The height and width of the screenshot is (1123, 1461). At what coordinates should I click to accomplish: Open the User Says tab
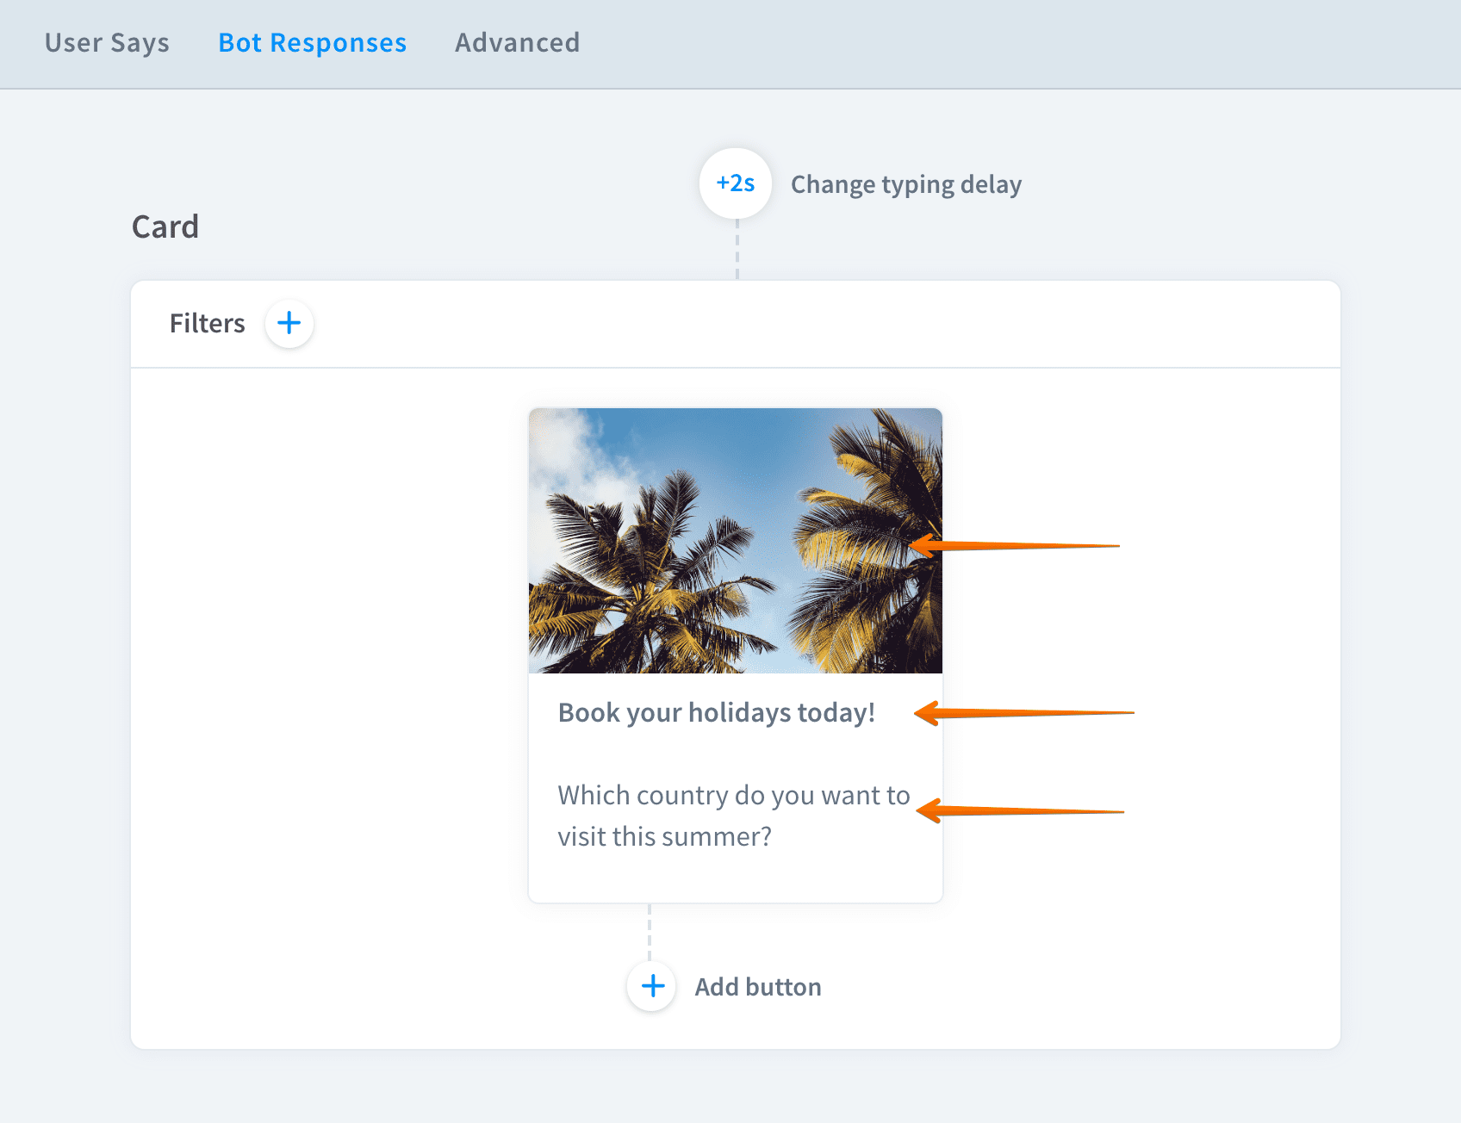pos(107,43)
